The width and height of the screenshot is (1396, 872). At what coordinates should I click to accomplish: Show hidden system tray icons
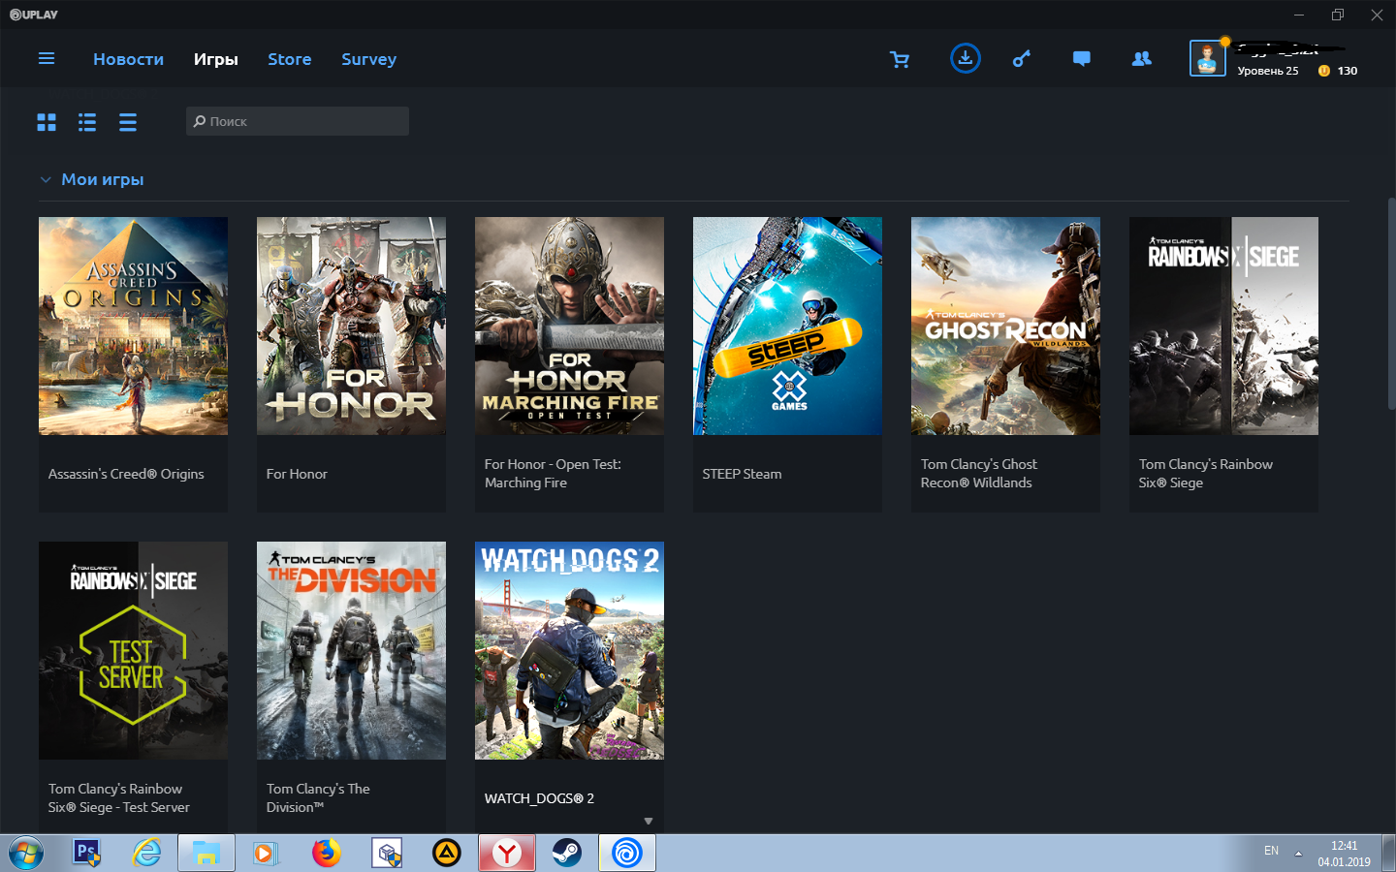pos(1298,854)
